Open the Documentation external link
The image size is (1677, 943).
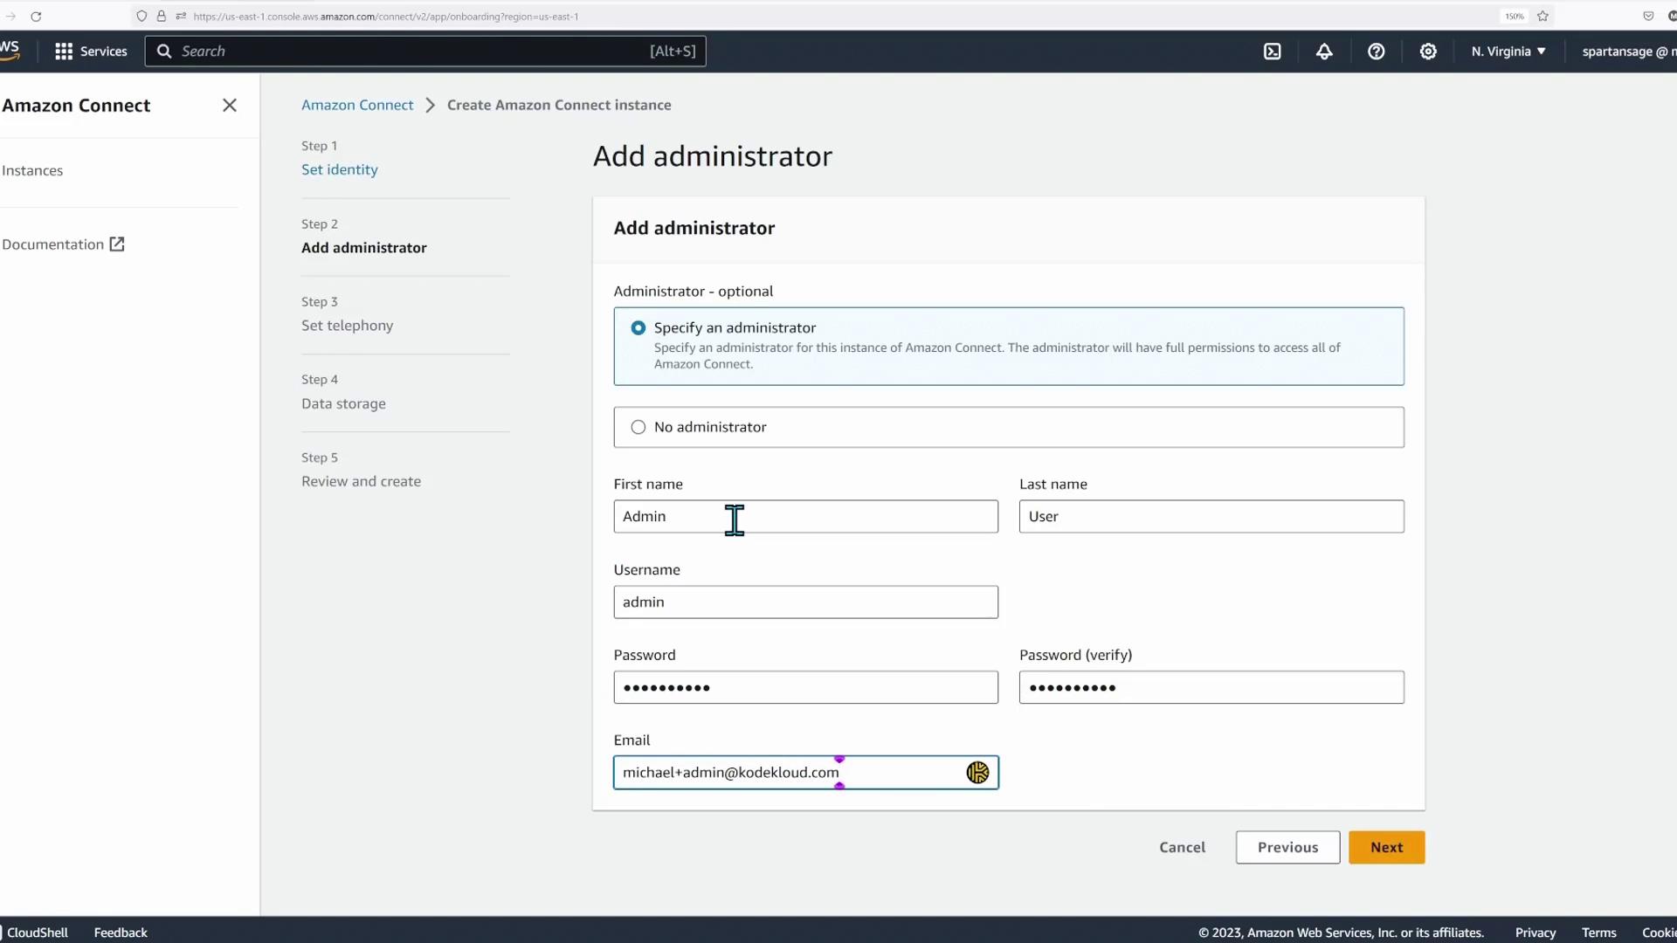click(x=63, y=244)
